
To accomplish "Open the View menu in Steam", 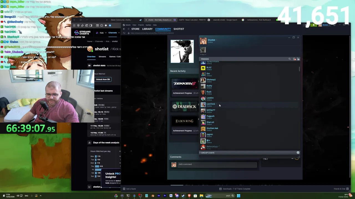I will pos(134,25).
